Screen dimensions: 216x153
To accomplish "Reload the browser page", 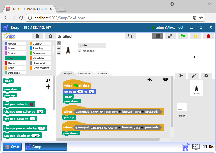I will pyautogui.click(x=21, y=18).
